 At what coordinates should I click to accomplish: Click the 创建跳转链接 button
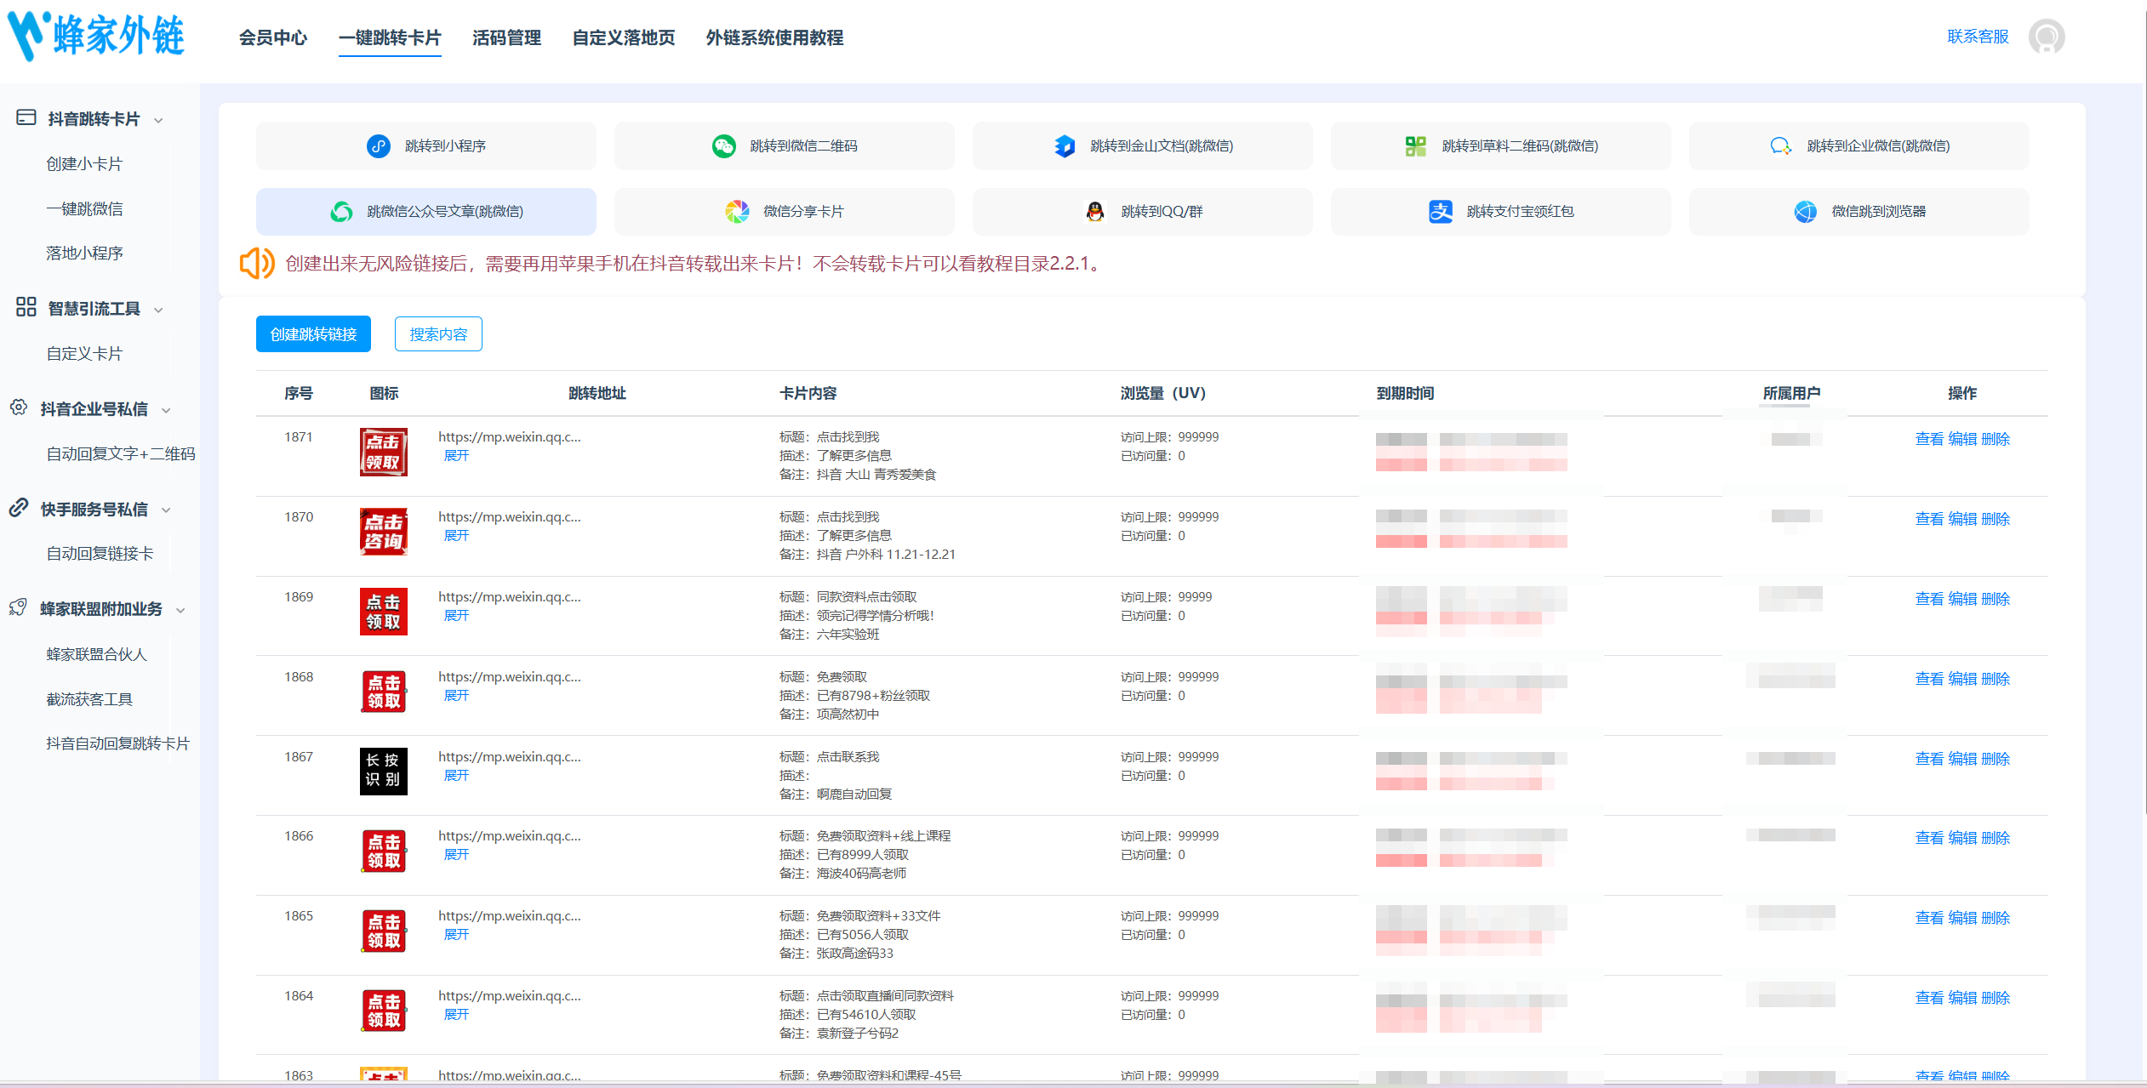313,334
